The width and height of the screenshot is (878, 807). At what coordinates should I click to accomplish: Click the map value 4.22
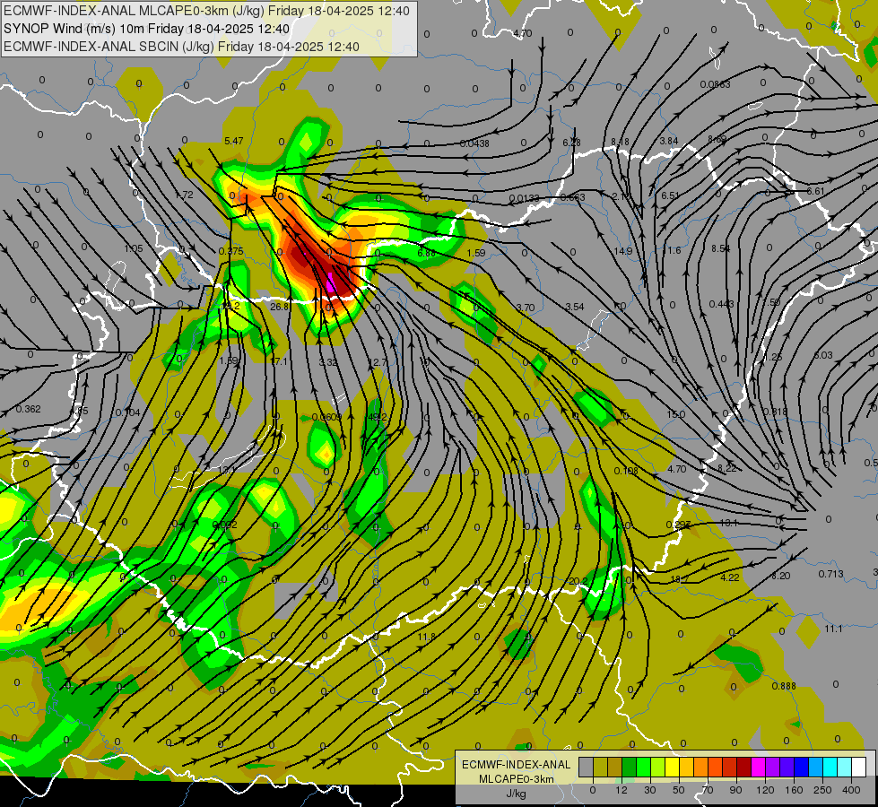pyautogui.click(x=730, y=577)
